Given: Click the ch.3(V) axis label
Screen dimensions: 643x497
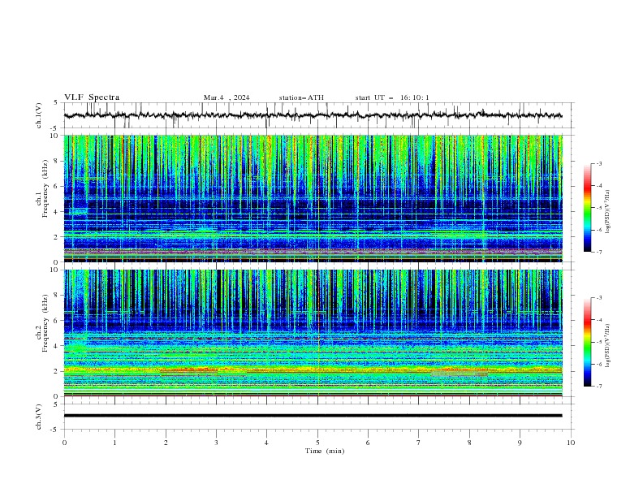Looking at the screenshot, I should pos(39,417).
